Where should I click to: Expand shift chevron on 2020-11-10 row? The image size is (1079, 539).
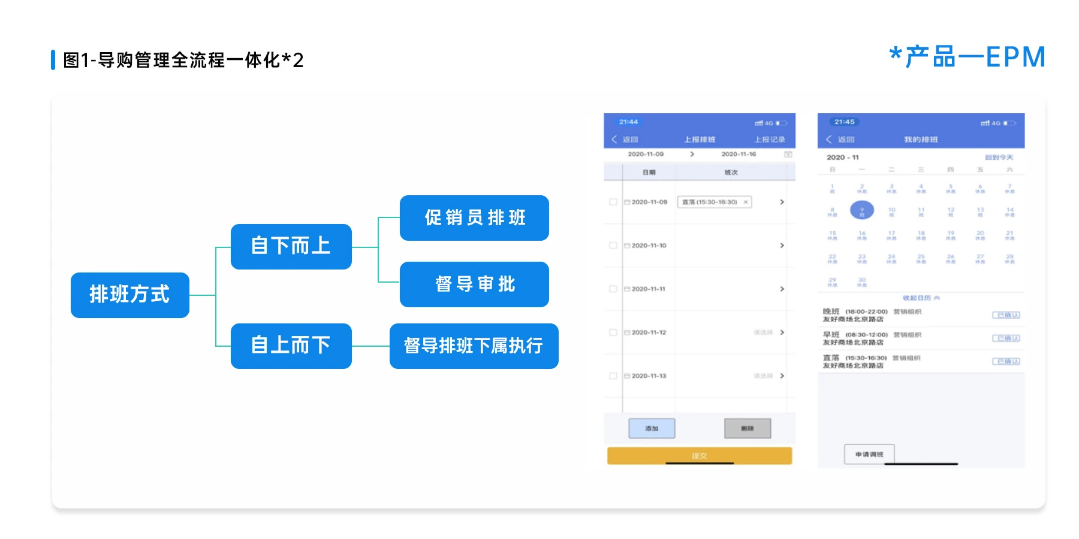click(782, 246)
